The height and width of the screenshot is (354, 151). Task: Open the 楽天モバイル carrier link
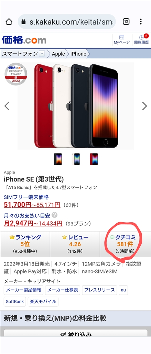(x=43, y=301)
